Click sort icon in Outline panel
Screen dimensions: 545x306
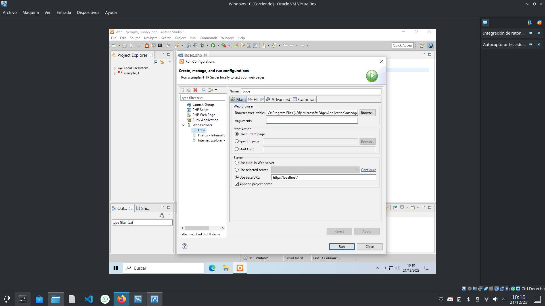pyautogui.click(x=162, y=216)
